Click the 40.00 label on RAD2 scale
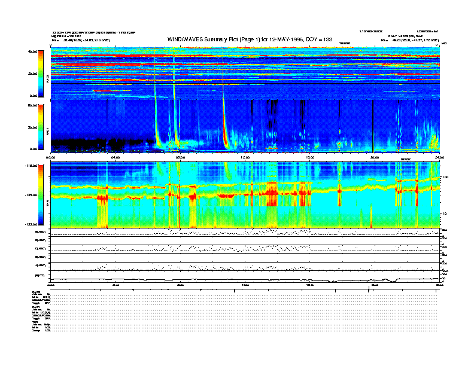474x366 pixels. [32, 51]
